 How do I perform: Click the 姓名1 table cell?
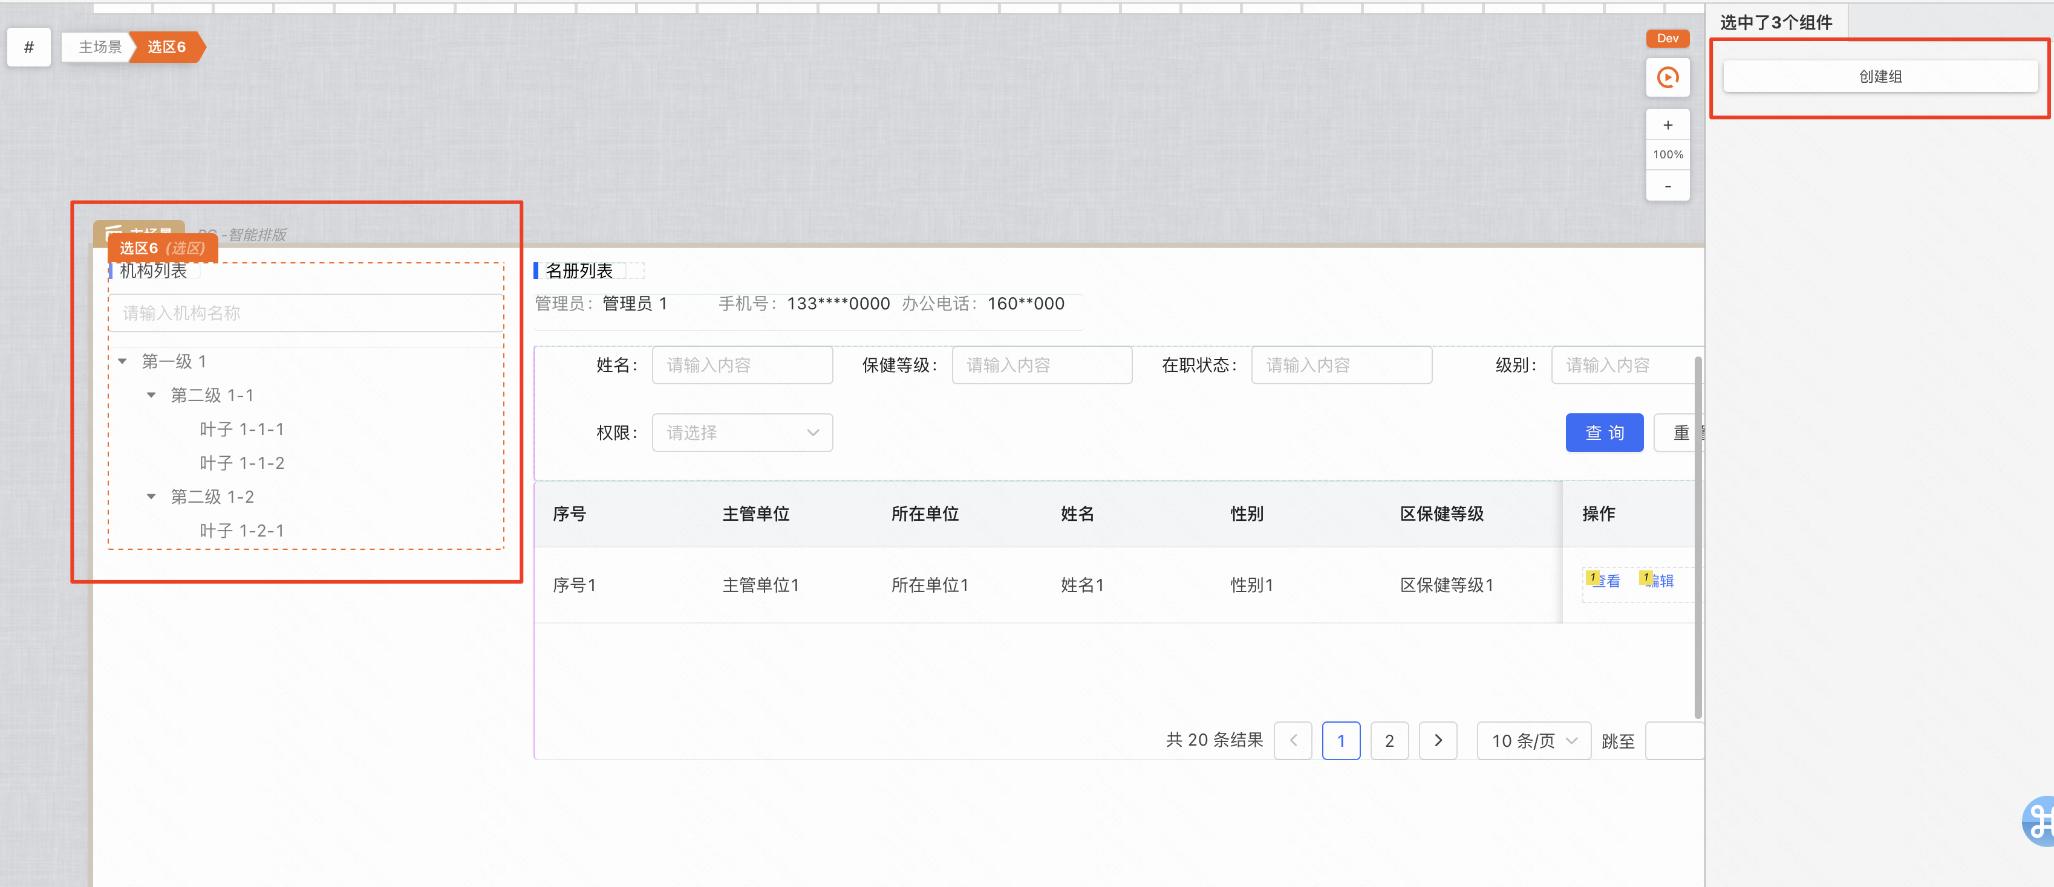[1082, 585]
